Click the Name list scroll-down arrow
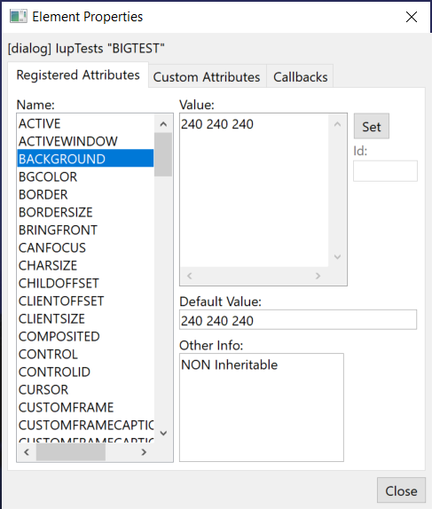Image resolution: width=432 pixels, height=509 pixels. [x=163, y=433]
